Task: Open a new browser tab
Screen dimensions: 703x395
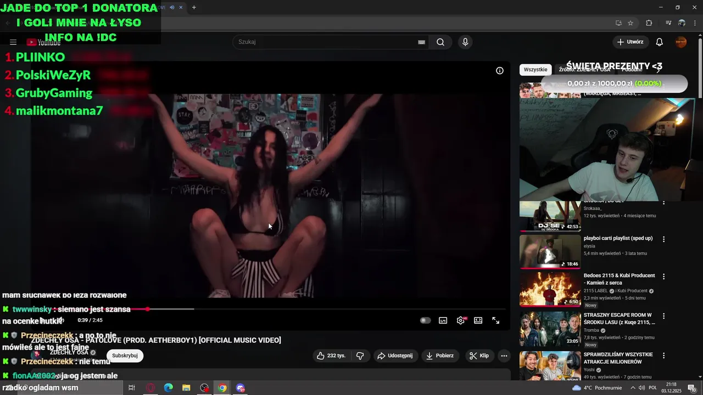Action: (x=194, y=7)
